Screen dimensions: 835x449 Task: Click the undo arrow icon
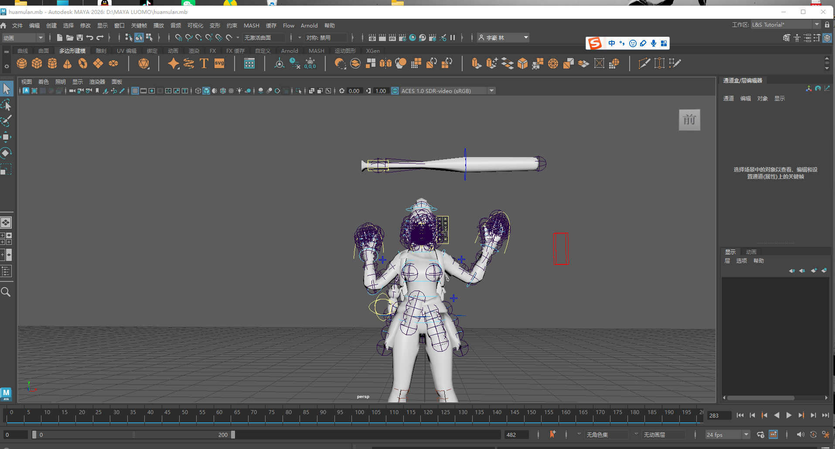tap(90, 38)
